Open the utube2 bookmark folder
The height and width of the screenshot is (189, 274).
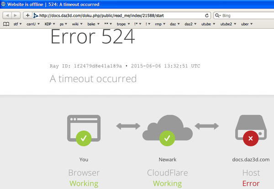(x=228, y=24)
